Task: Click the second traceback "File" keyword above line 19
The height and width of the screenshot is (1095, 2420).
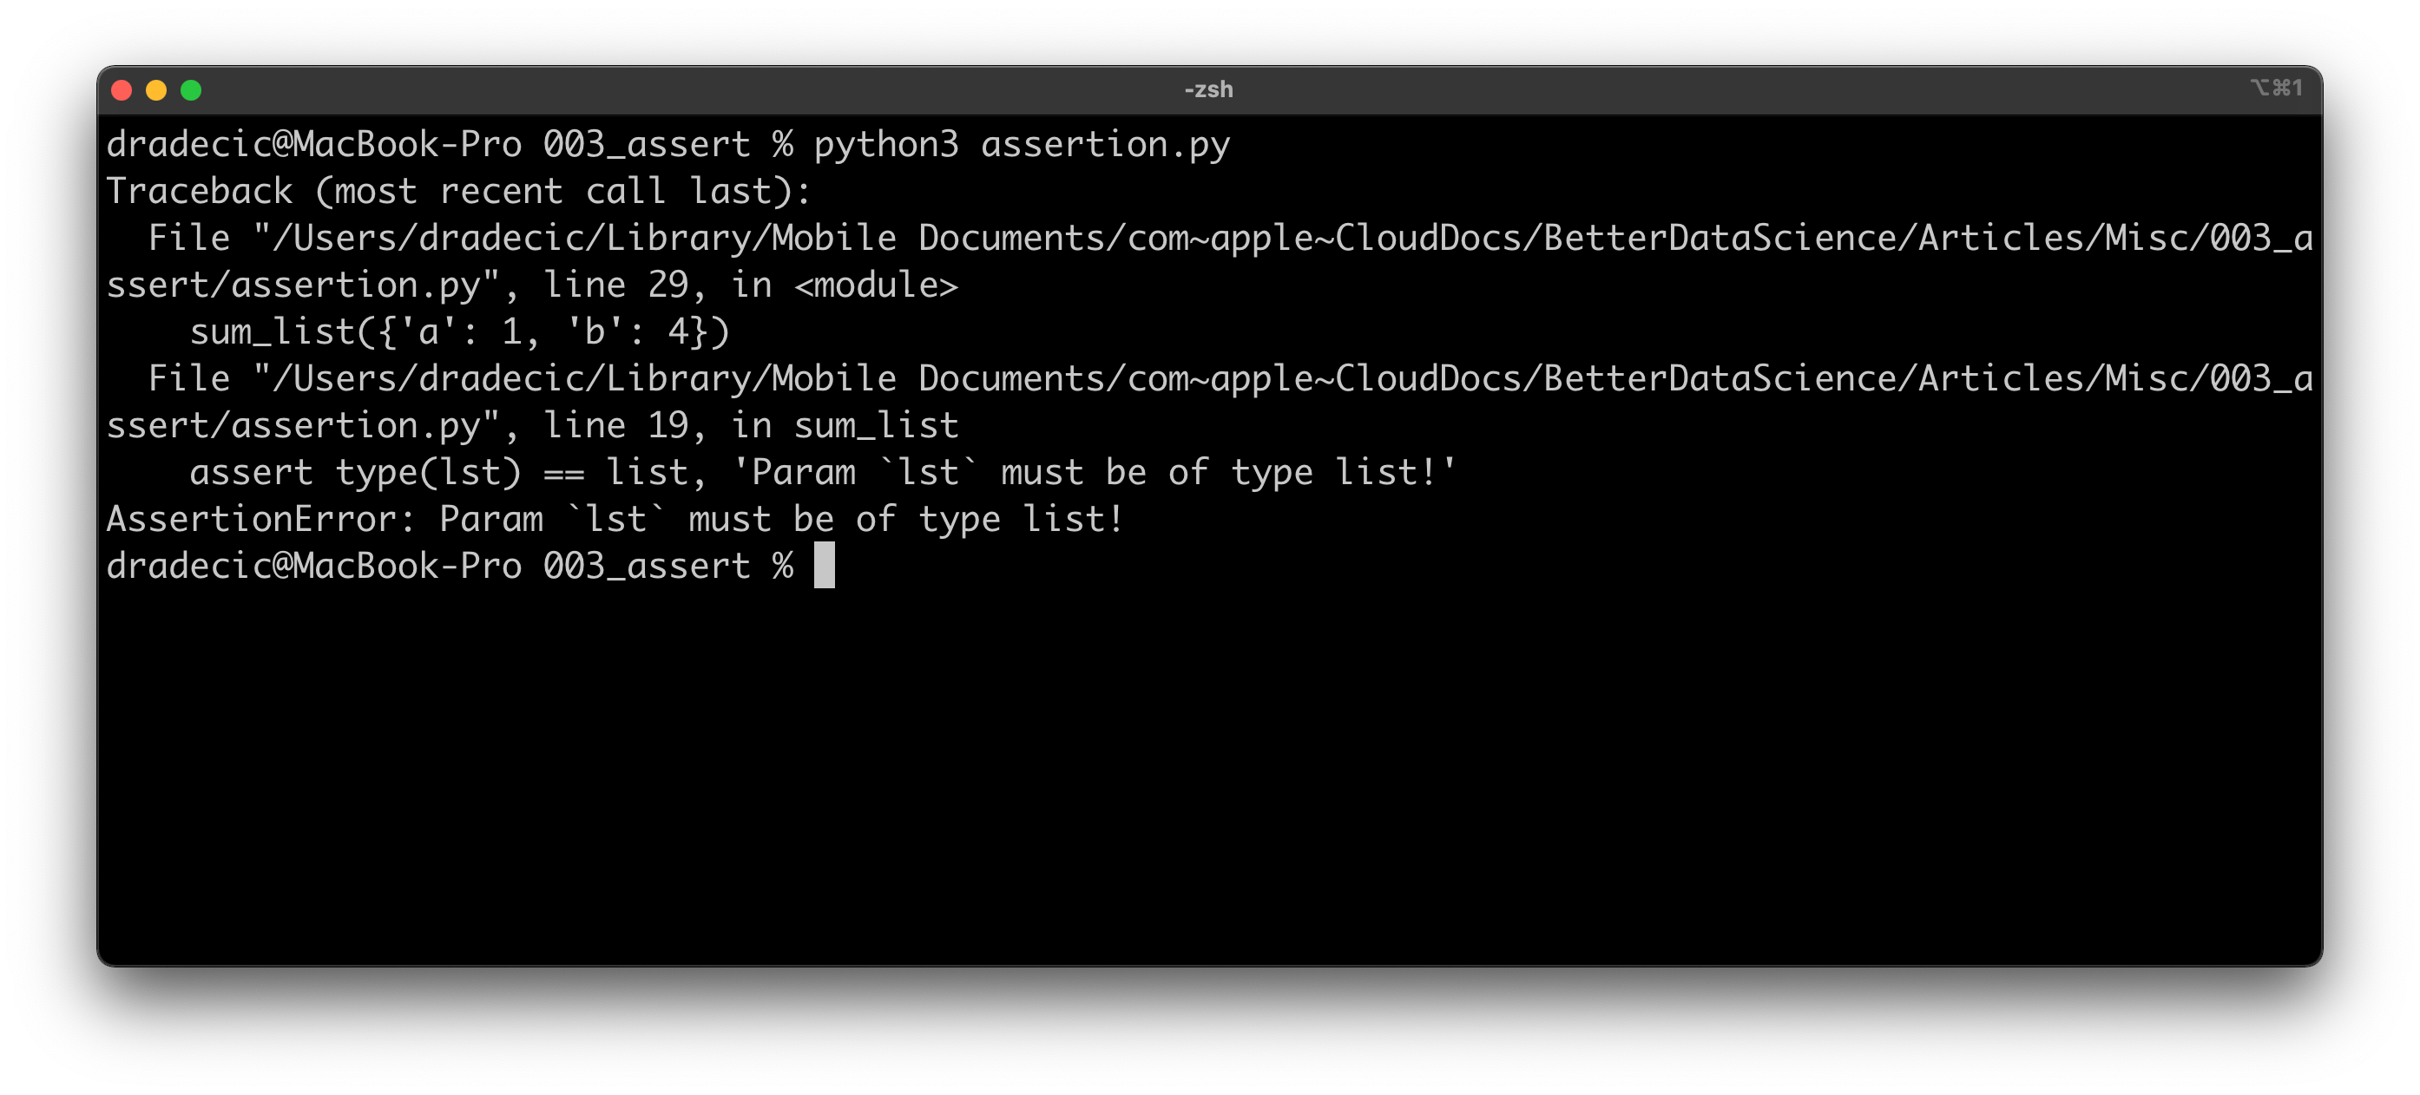Action: (189, 379)
